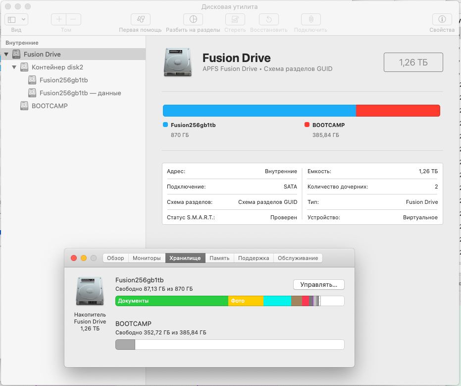Click the remove volume minus button

click(x=73, y=19)
